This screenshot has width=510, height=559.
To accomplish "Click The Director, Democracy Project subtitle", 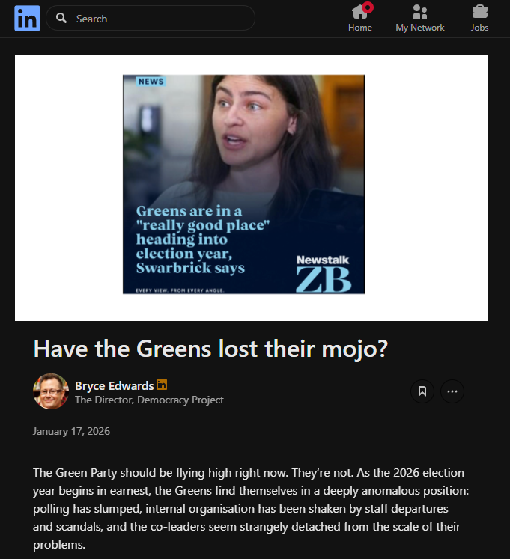I will point(149,400).
